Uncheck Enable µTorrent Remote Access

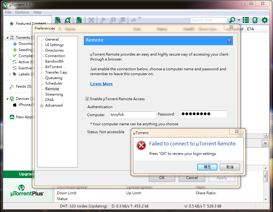tap(87, 99)
